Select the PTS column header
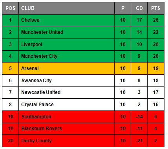The image size is (168, 149). 156,8
